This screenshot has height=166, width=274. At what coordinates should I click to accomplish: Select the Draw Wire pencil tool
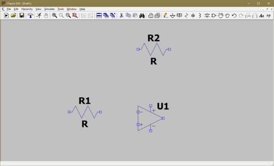(166, 15)
